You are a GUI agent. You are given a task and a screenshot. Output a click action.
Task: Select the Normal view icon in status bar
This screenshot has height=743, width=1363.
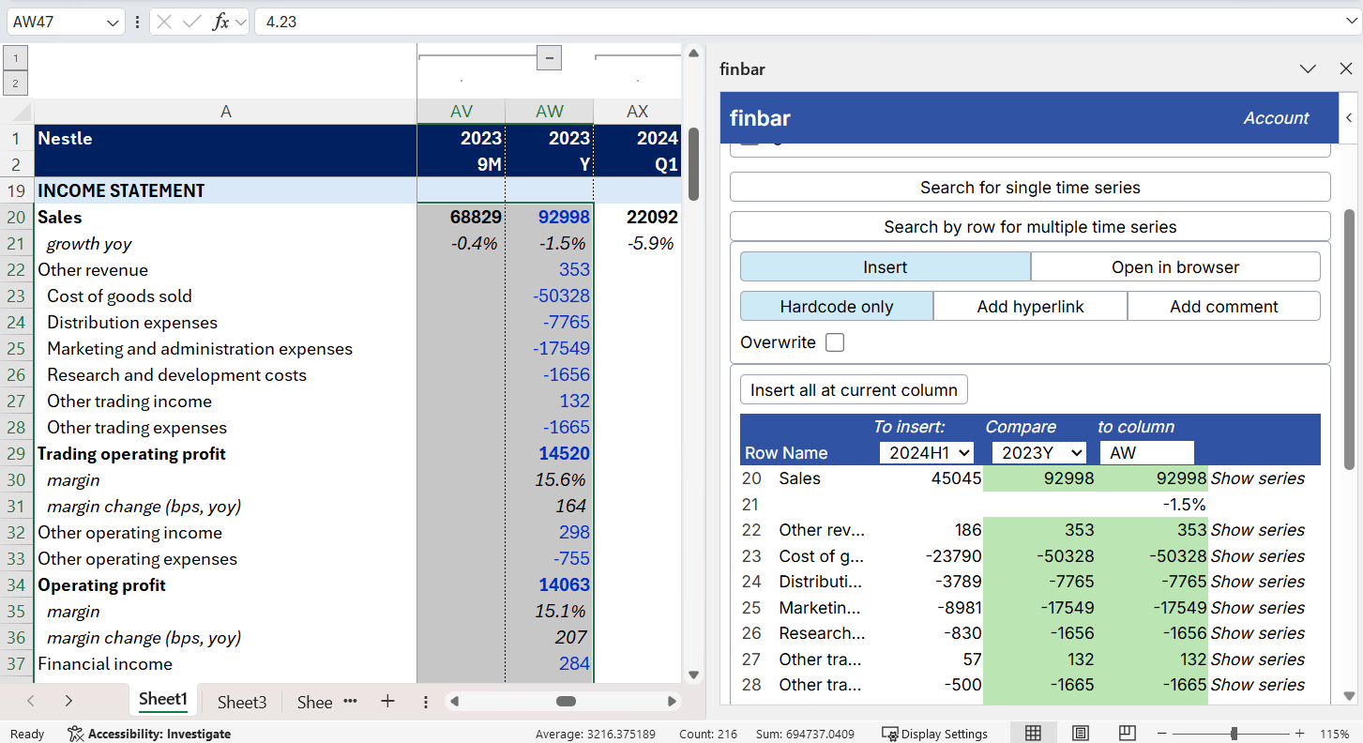coord(1033,733)
